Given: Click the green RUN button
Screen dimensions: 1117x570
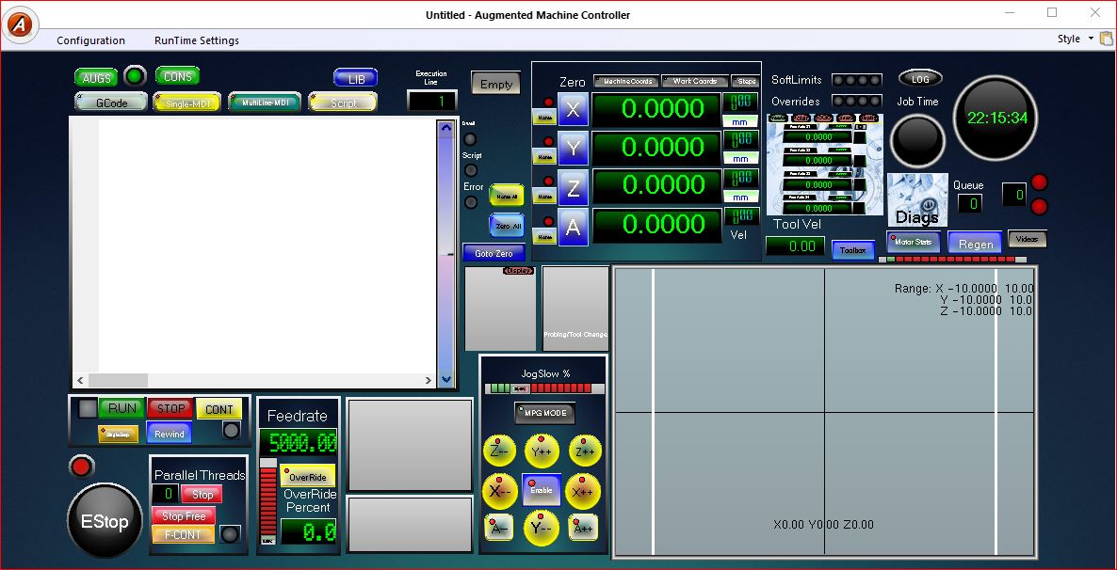Looking at the screenshot, I should pyautogui.click(x=121, y=408).
